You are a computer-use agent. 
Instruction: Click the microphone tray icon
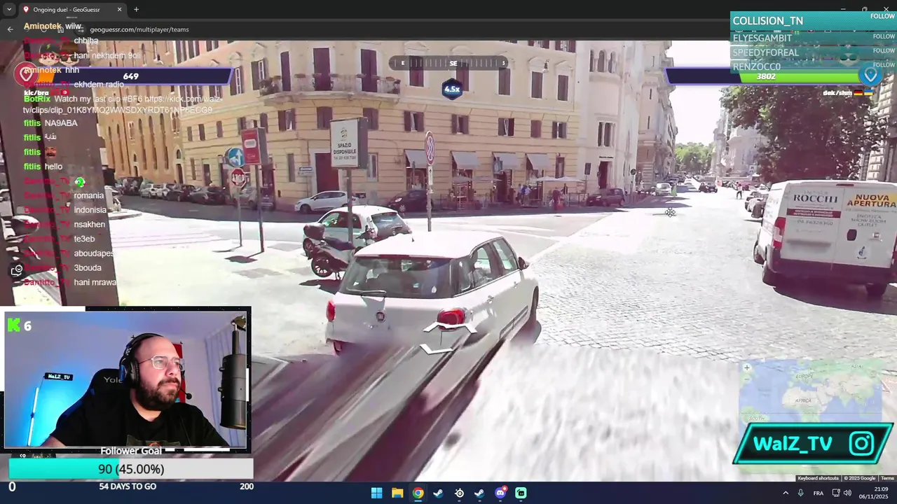pyautogui.click(x=800, y=493)
